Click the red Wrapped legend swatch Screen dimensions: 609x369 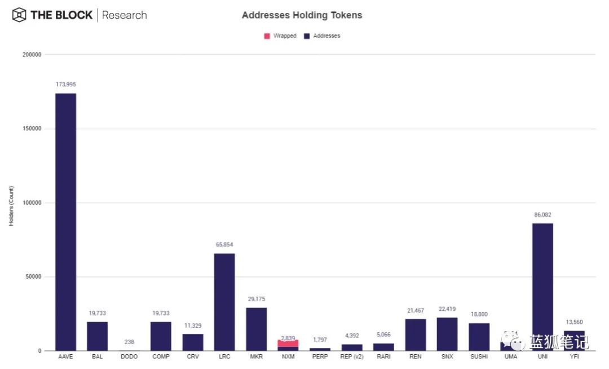[x=267, y=36]
